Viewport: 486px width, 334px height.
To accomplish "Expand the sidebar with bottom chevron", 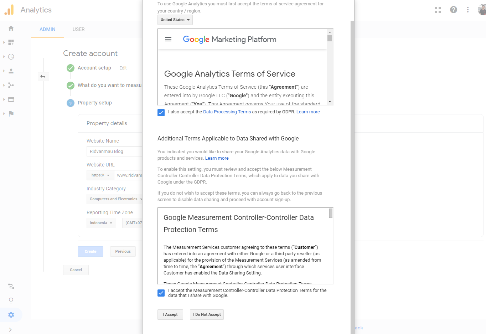I will (10, 330).
